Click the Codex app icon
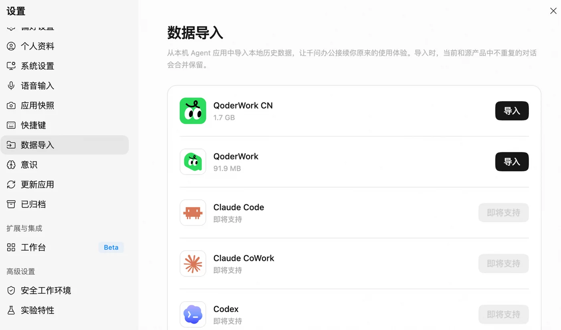 coord(193,314)
